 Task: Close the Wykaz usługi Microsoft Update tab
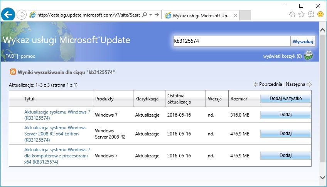click(x=236, y=15)
